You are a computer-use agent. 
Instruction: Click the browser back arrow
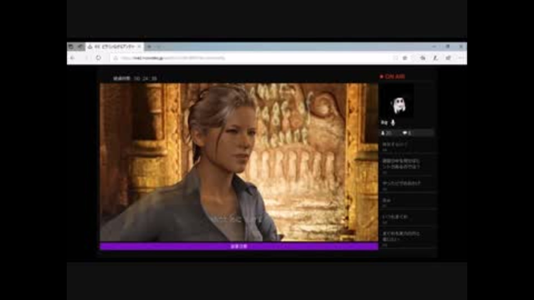pyautogui.click(x=72, y=58)
